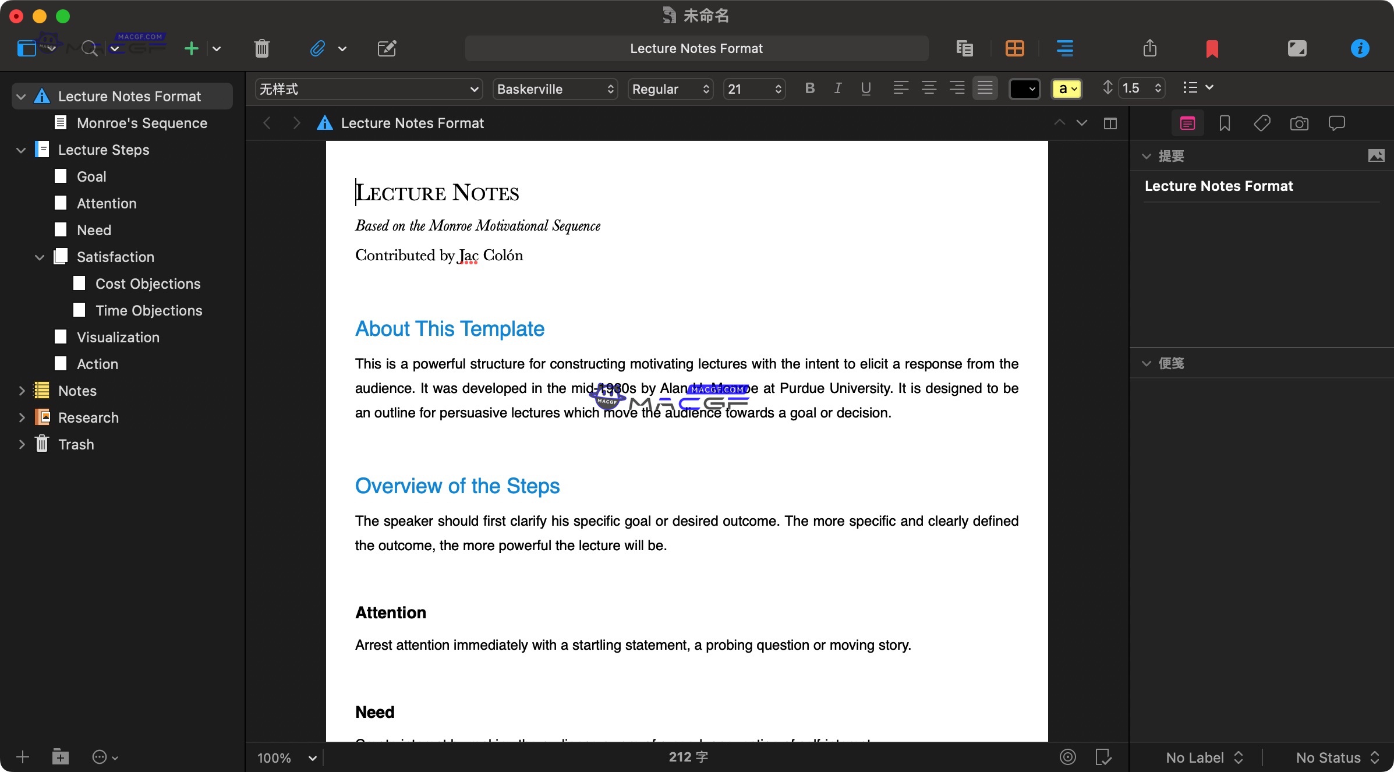Open the Snapshots inspector tab
The image size is (1394, 772).
(1299, 123)
